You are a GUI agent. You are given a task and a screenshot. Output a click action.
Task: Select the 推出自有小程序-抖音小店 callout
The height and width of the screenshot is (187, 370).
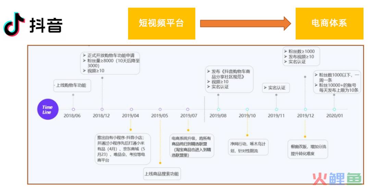(123, 149)
